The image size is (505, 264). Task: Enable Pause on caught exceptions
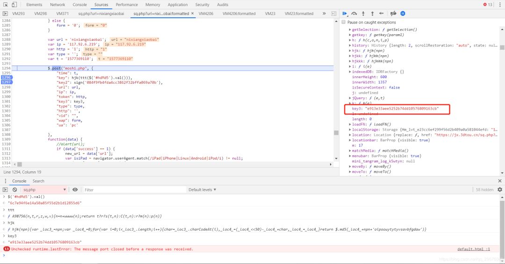point(344,22)
